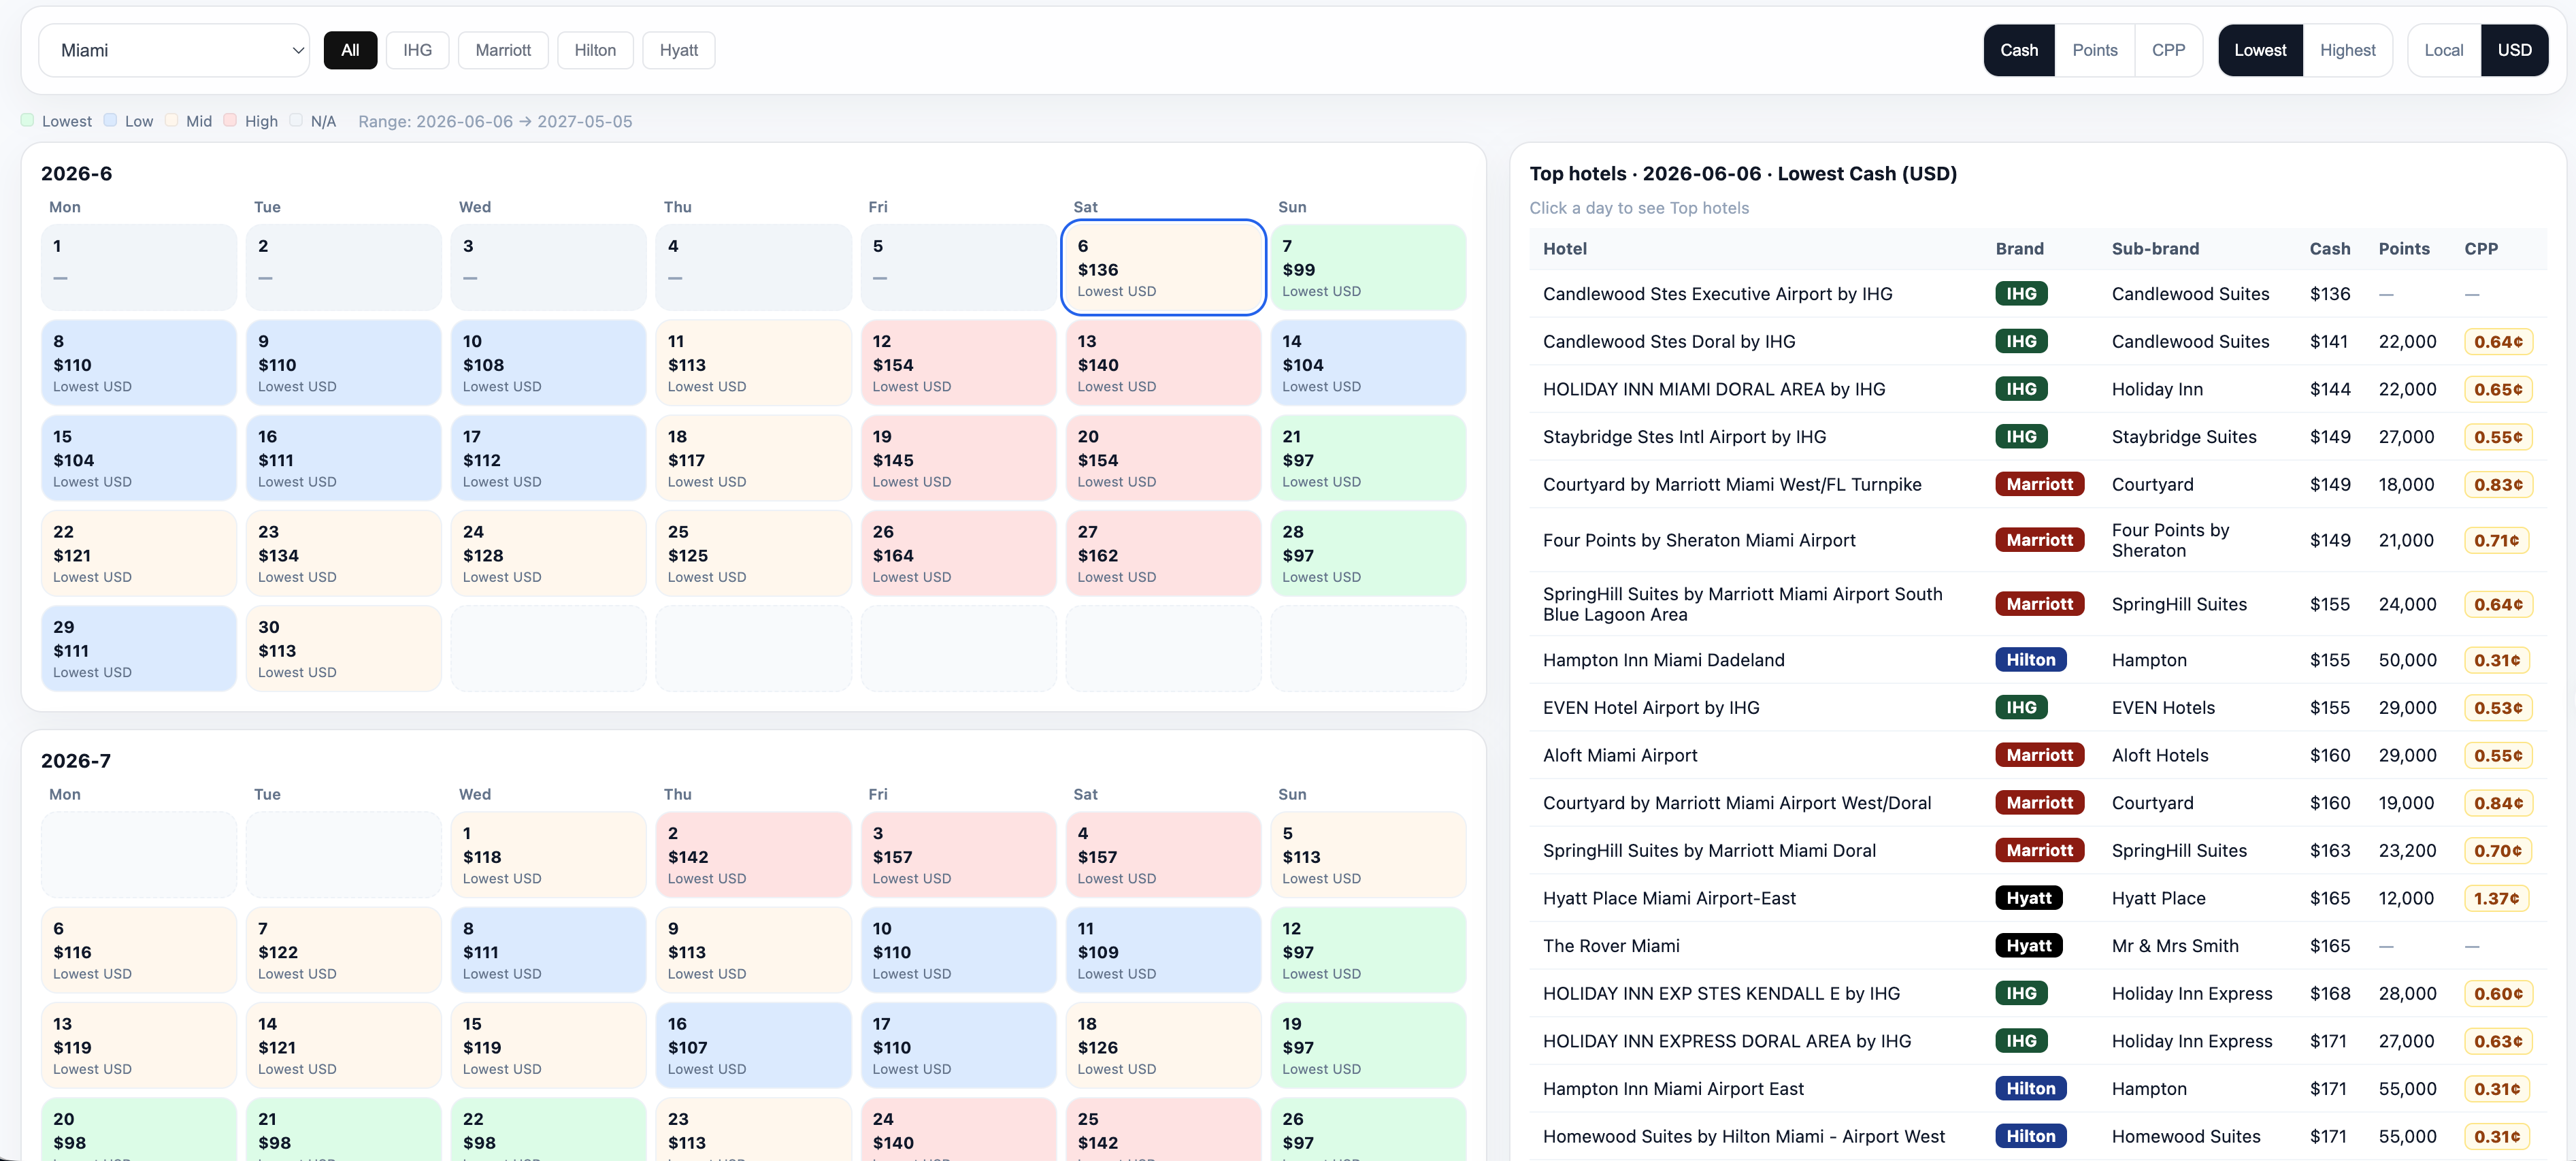
Task: Click the Lowest legend color swatch
Action: click(28, 120)
